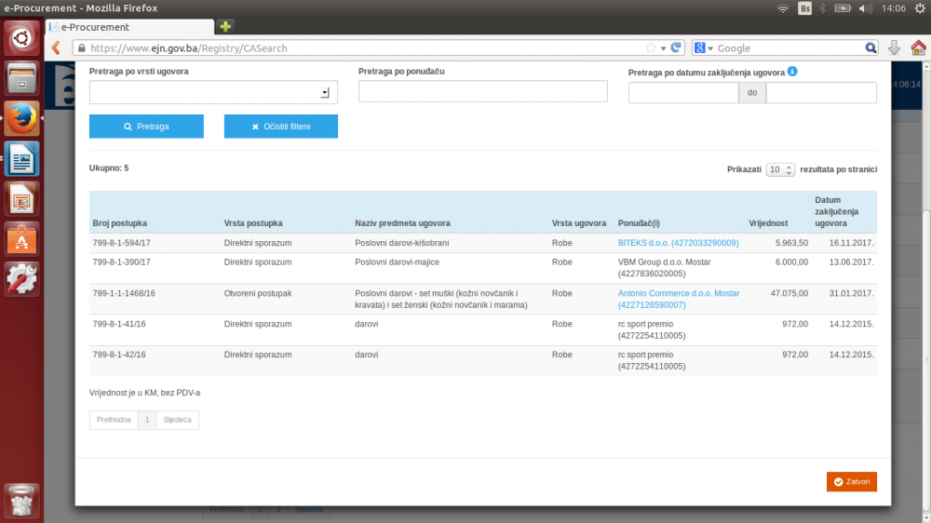
Task: Select the e-Procurement browser tab
Action: tap(130, 27)
